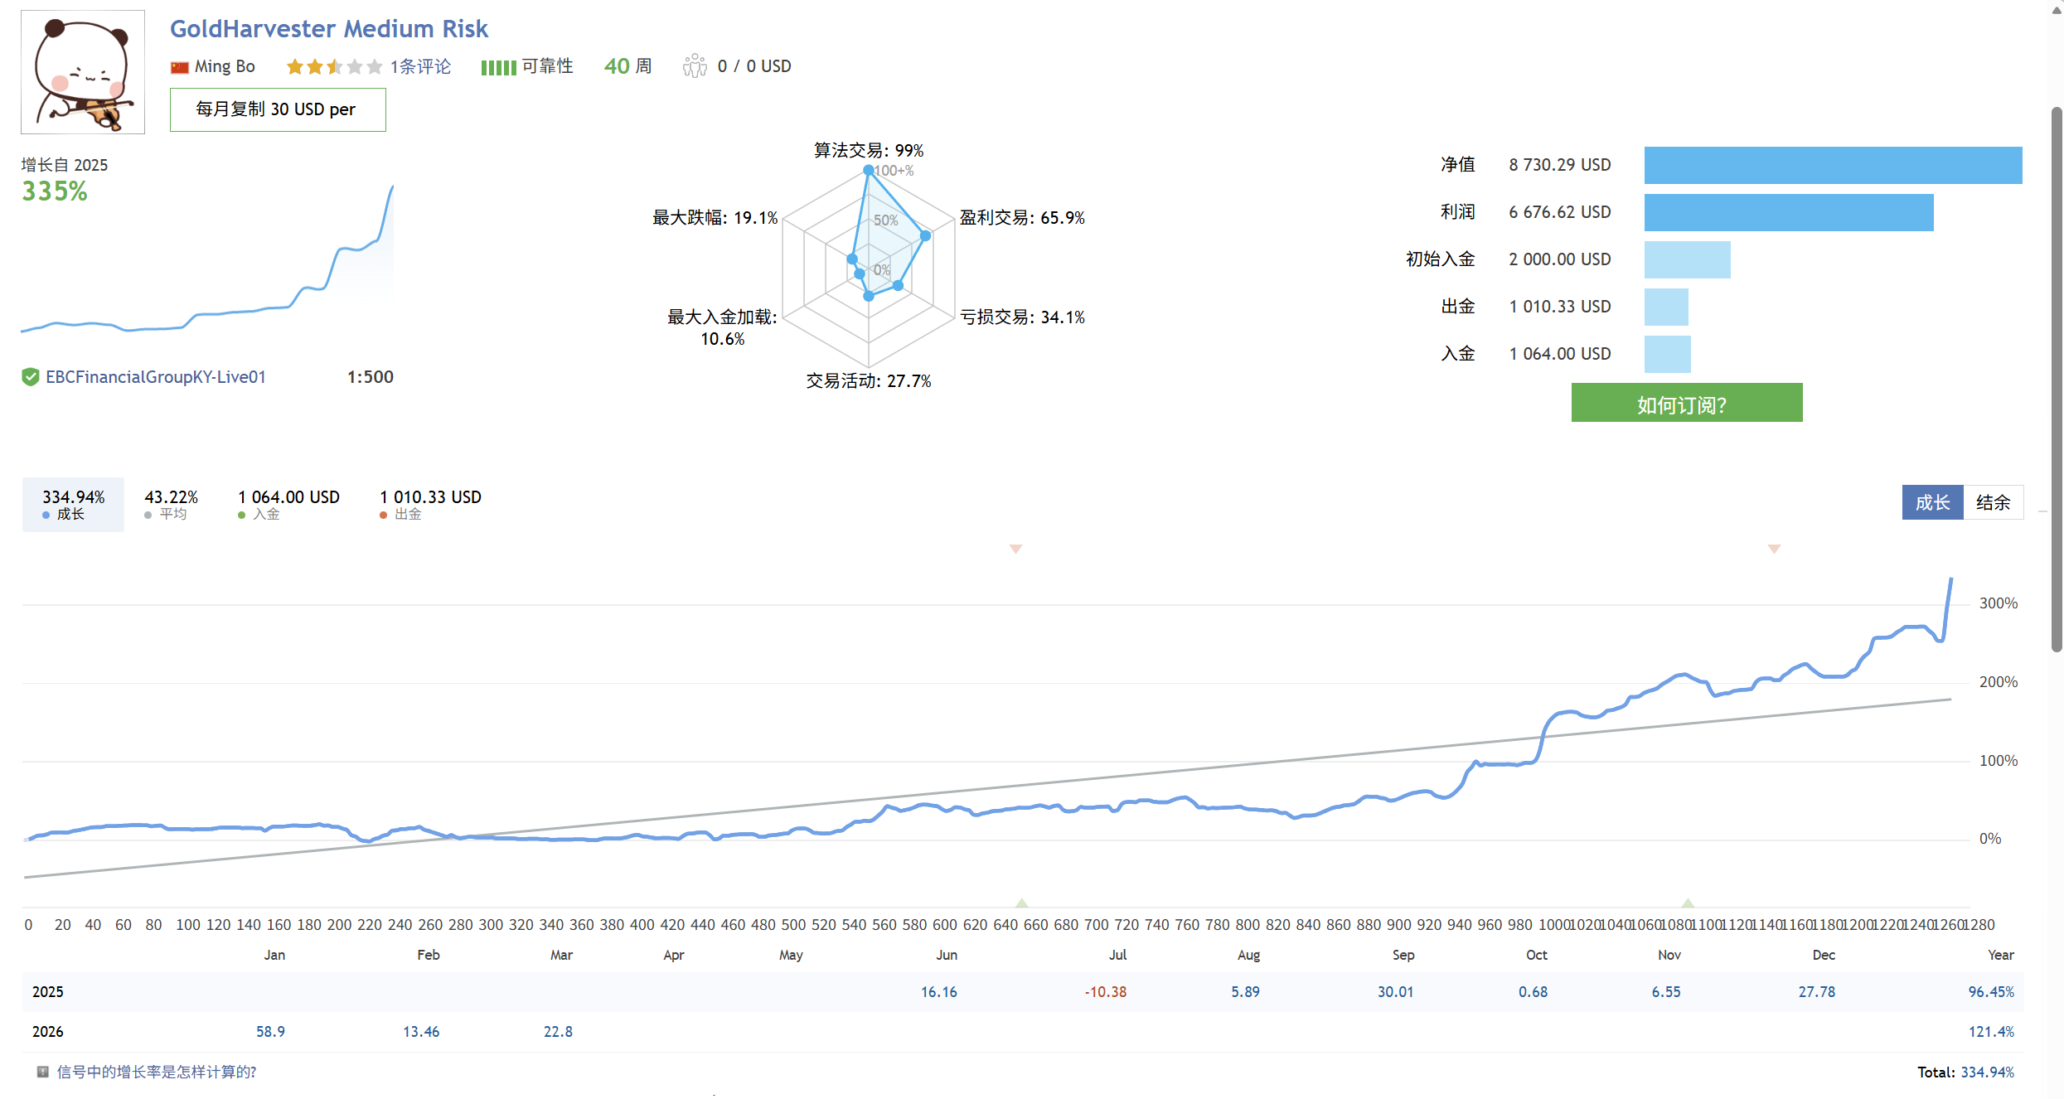This screenshot has width=2064, height=1099.
Task: Toggle the 入金 1 064.00 USD series
Action: pyautogui.click(x=288, y=504)
